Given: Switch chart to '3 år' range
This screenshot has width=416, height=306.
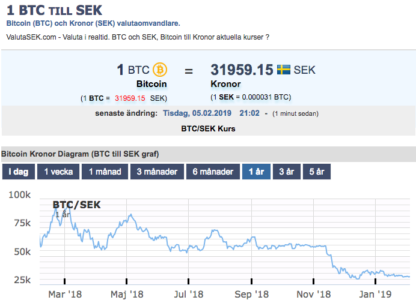Looking at the screenshot, I should (x=287, y=172).
